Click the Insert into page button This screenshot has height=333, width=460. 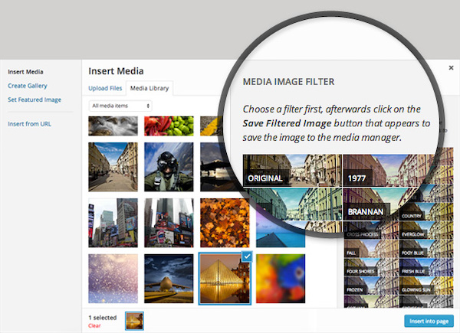[429, 322]
